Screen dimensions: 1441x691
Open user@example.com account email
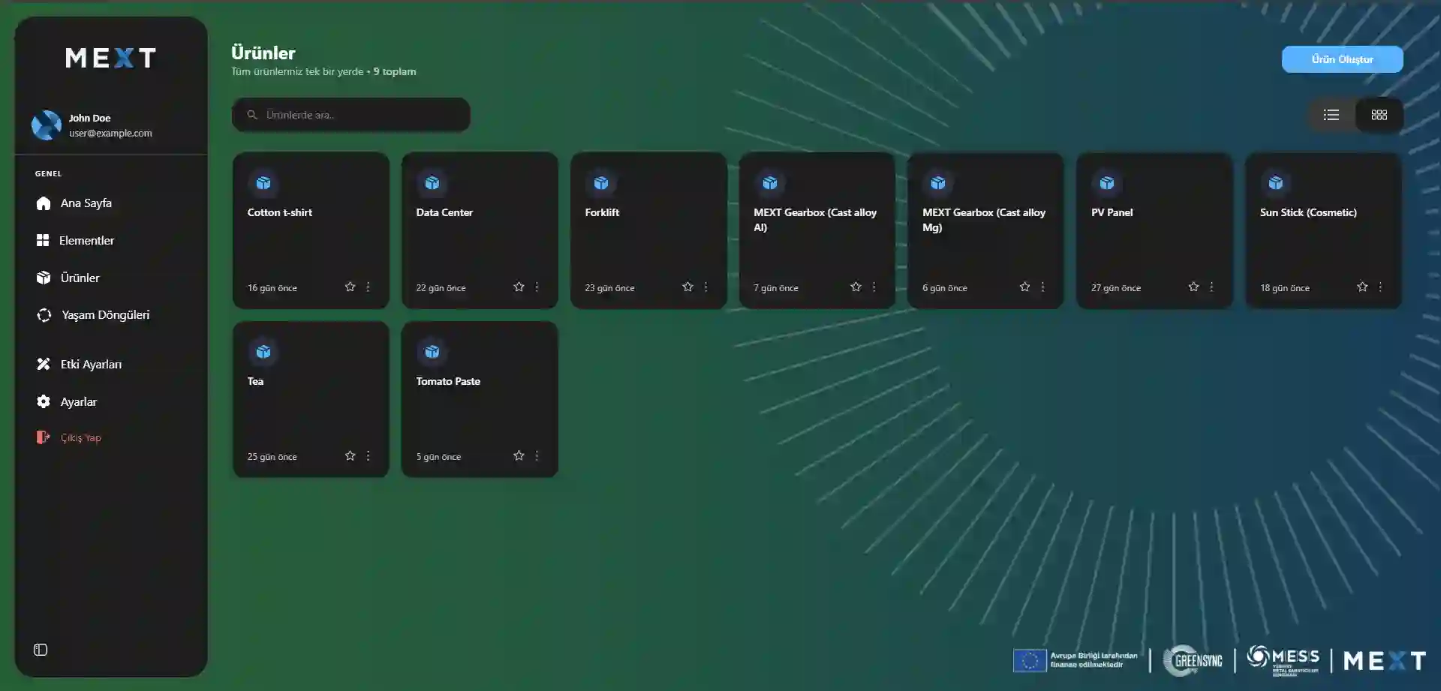[x=110, y=133]
